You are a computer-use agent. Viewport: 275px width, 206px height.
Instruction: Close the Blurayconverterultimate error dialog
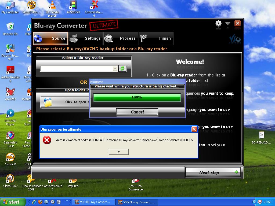tap(194, 129)
